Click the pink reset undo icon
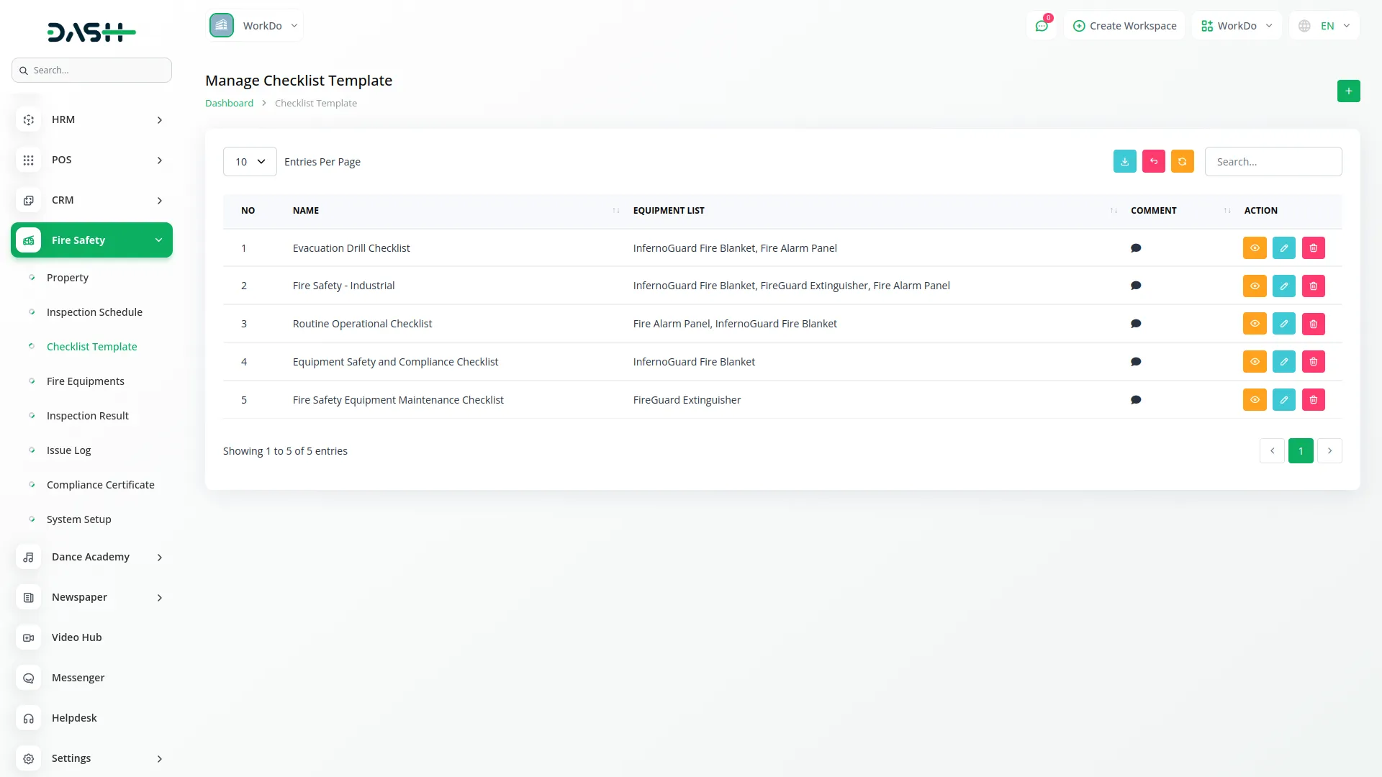Screen dimensions: 1382x777 click(1153, 162)
